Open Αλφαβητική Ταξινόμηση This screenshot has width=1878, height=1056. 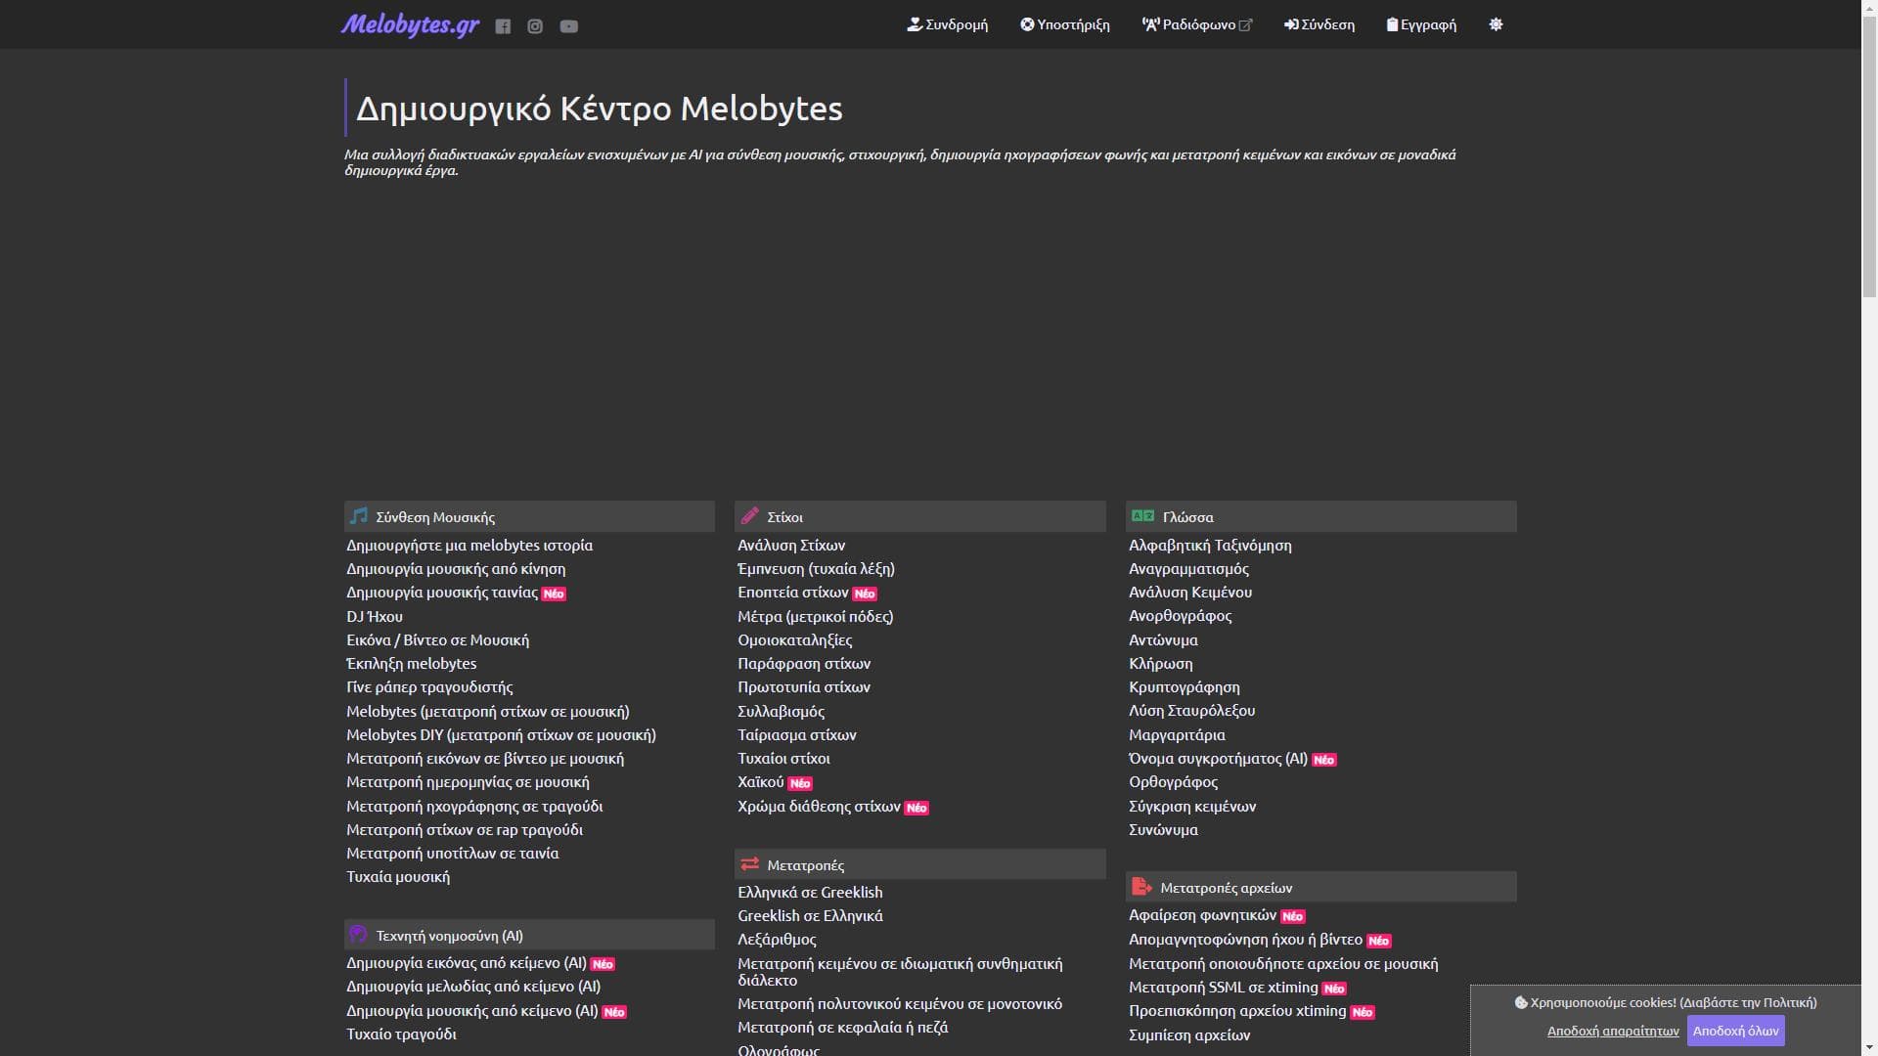[x=1210, y=546]
